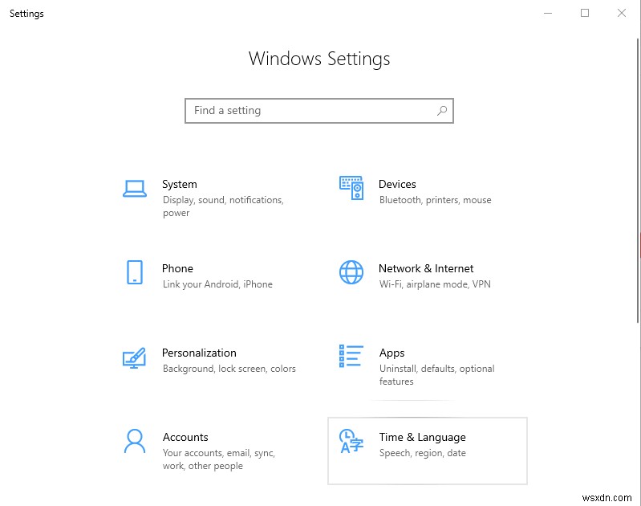Click 'Bluetooth, printers, mouse' description

click(x=436, y=200)
